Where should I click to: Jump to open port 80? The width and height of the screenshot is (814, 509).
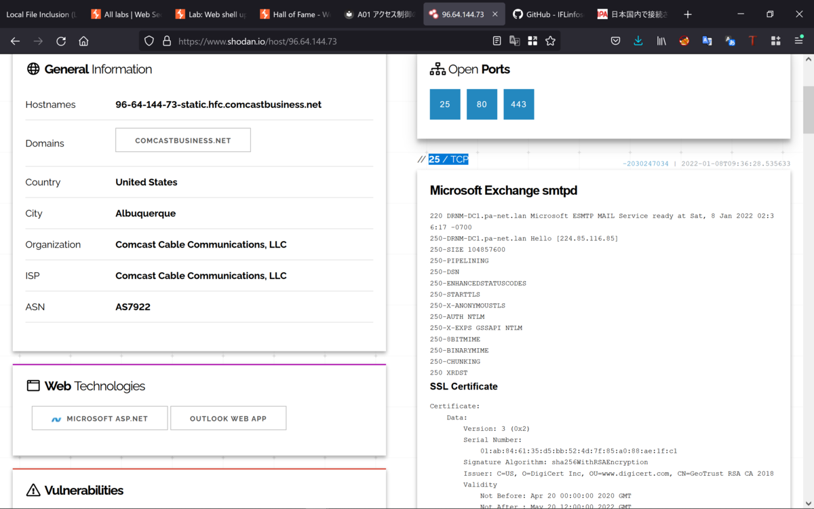pyautogui.click(x=482, y=105)
